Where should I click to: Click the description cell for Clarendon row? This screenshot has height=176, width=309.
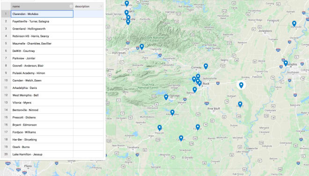click(x=88, y=14)
